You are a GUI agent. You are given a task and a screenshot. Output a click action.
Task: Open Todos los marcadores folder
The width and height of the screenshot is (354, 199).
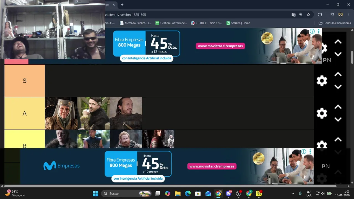335,23
